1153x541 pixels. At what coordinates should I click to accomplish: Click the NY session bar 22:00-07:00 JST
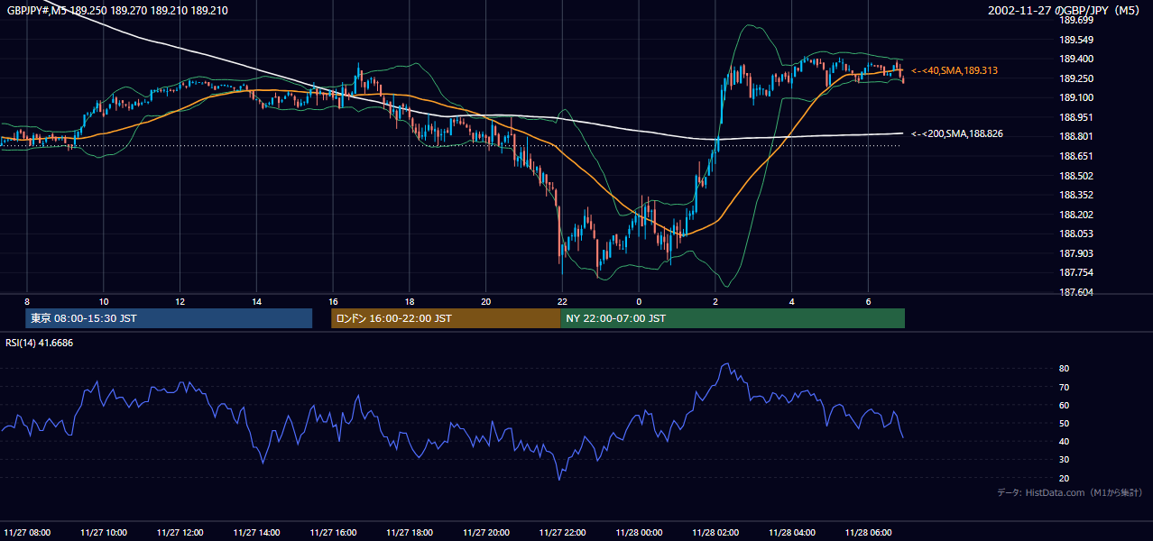tap(733, 318)
